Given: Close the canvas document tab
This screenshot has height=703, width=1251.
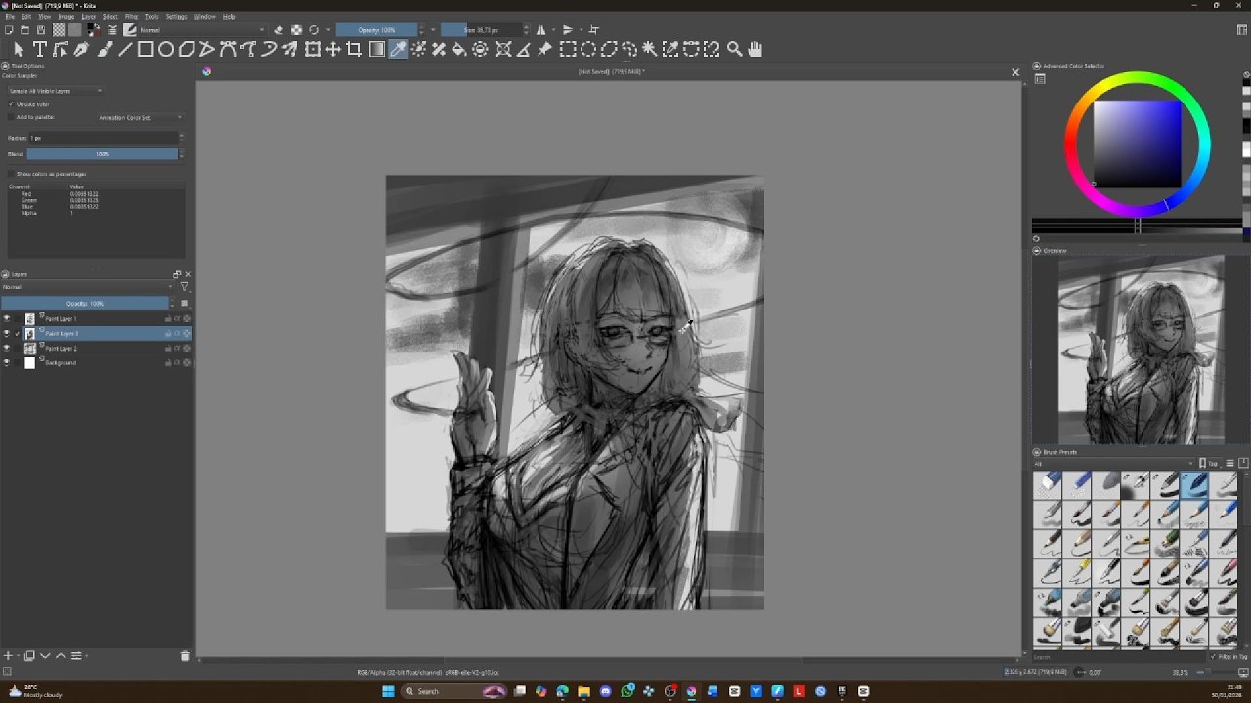Looking at the screenshot, I should pos(1015,72).
